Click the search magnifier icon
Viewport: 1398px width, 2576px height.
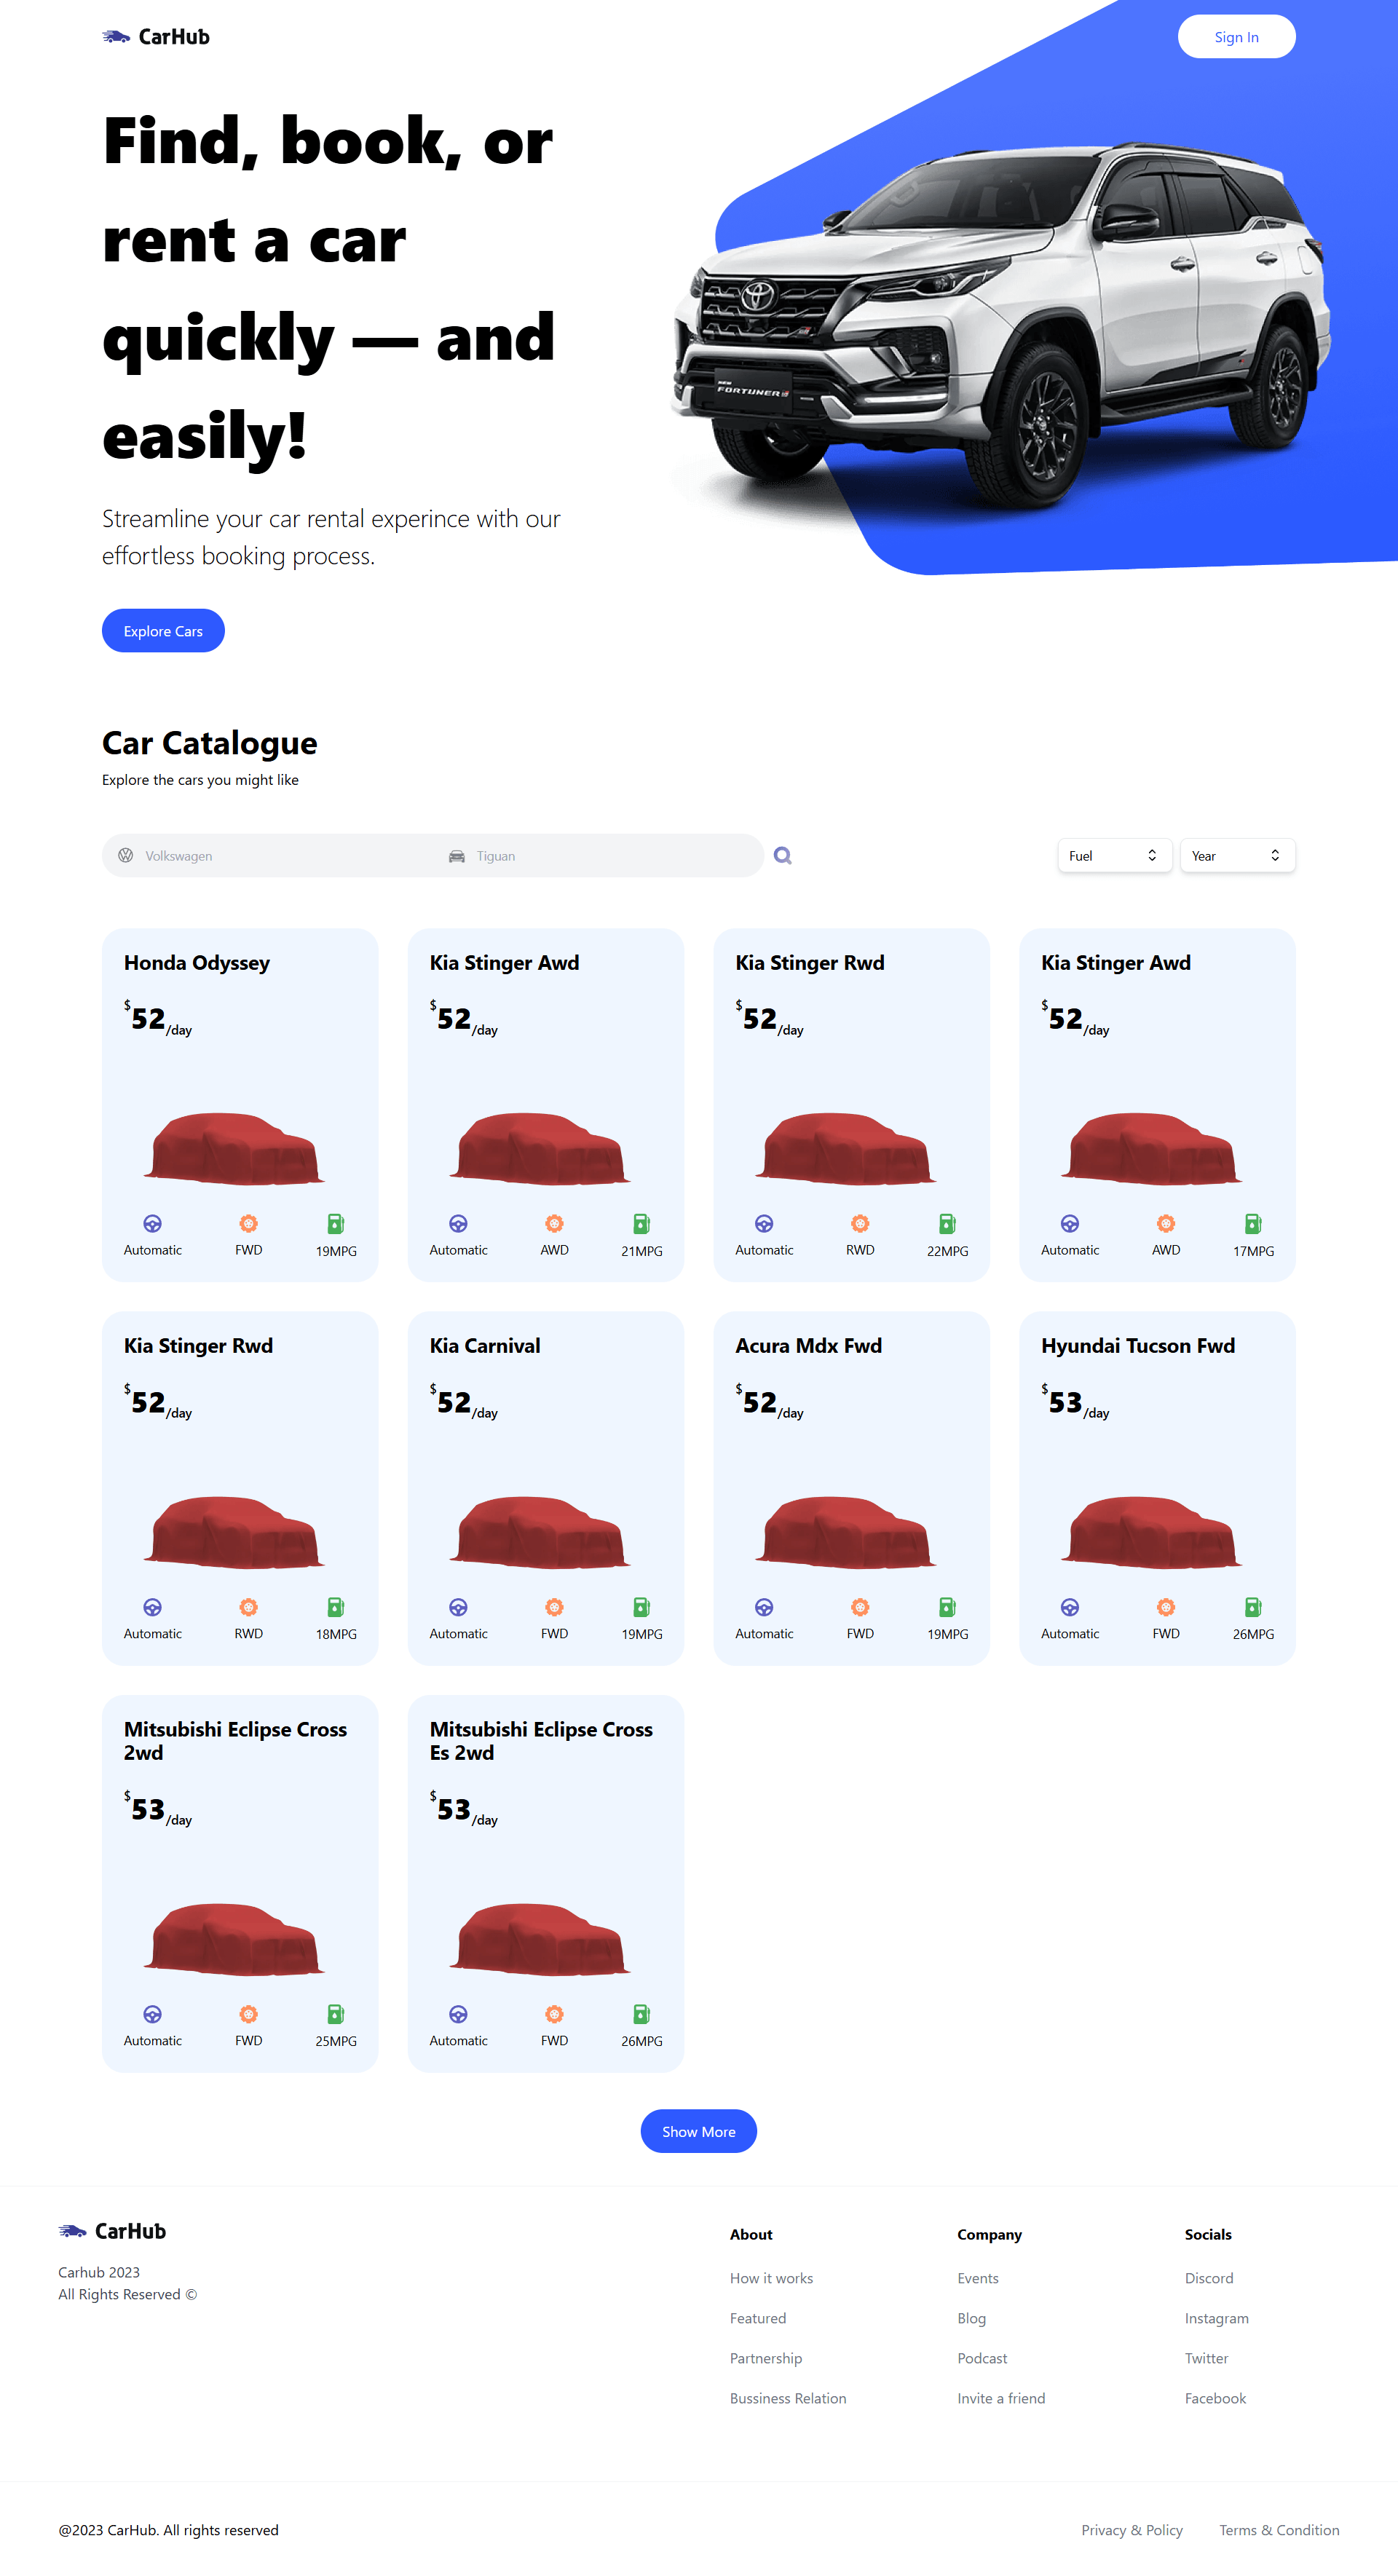(x=783, y=855)
